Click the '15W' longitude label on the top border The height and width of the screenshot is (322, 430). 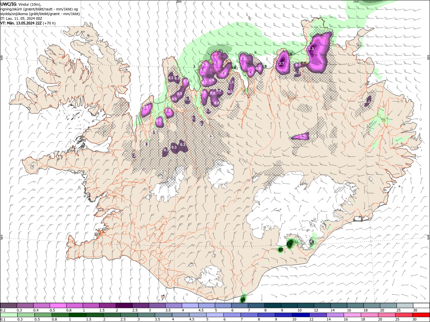pyautogui.click(x=356, y=2)
